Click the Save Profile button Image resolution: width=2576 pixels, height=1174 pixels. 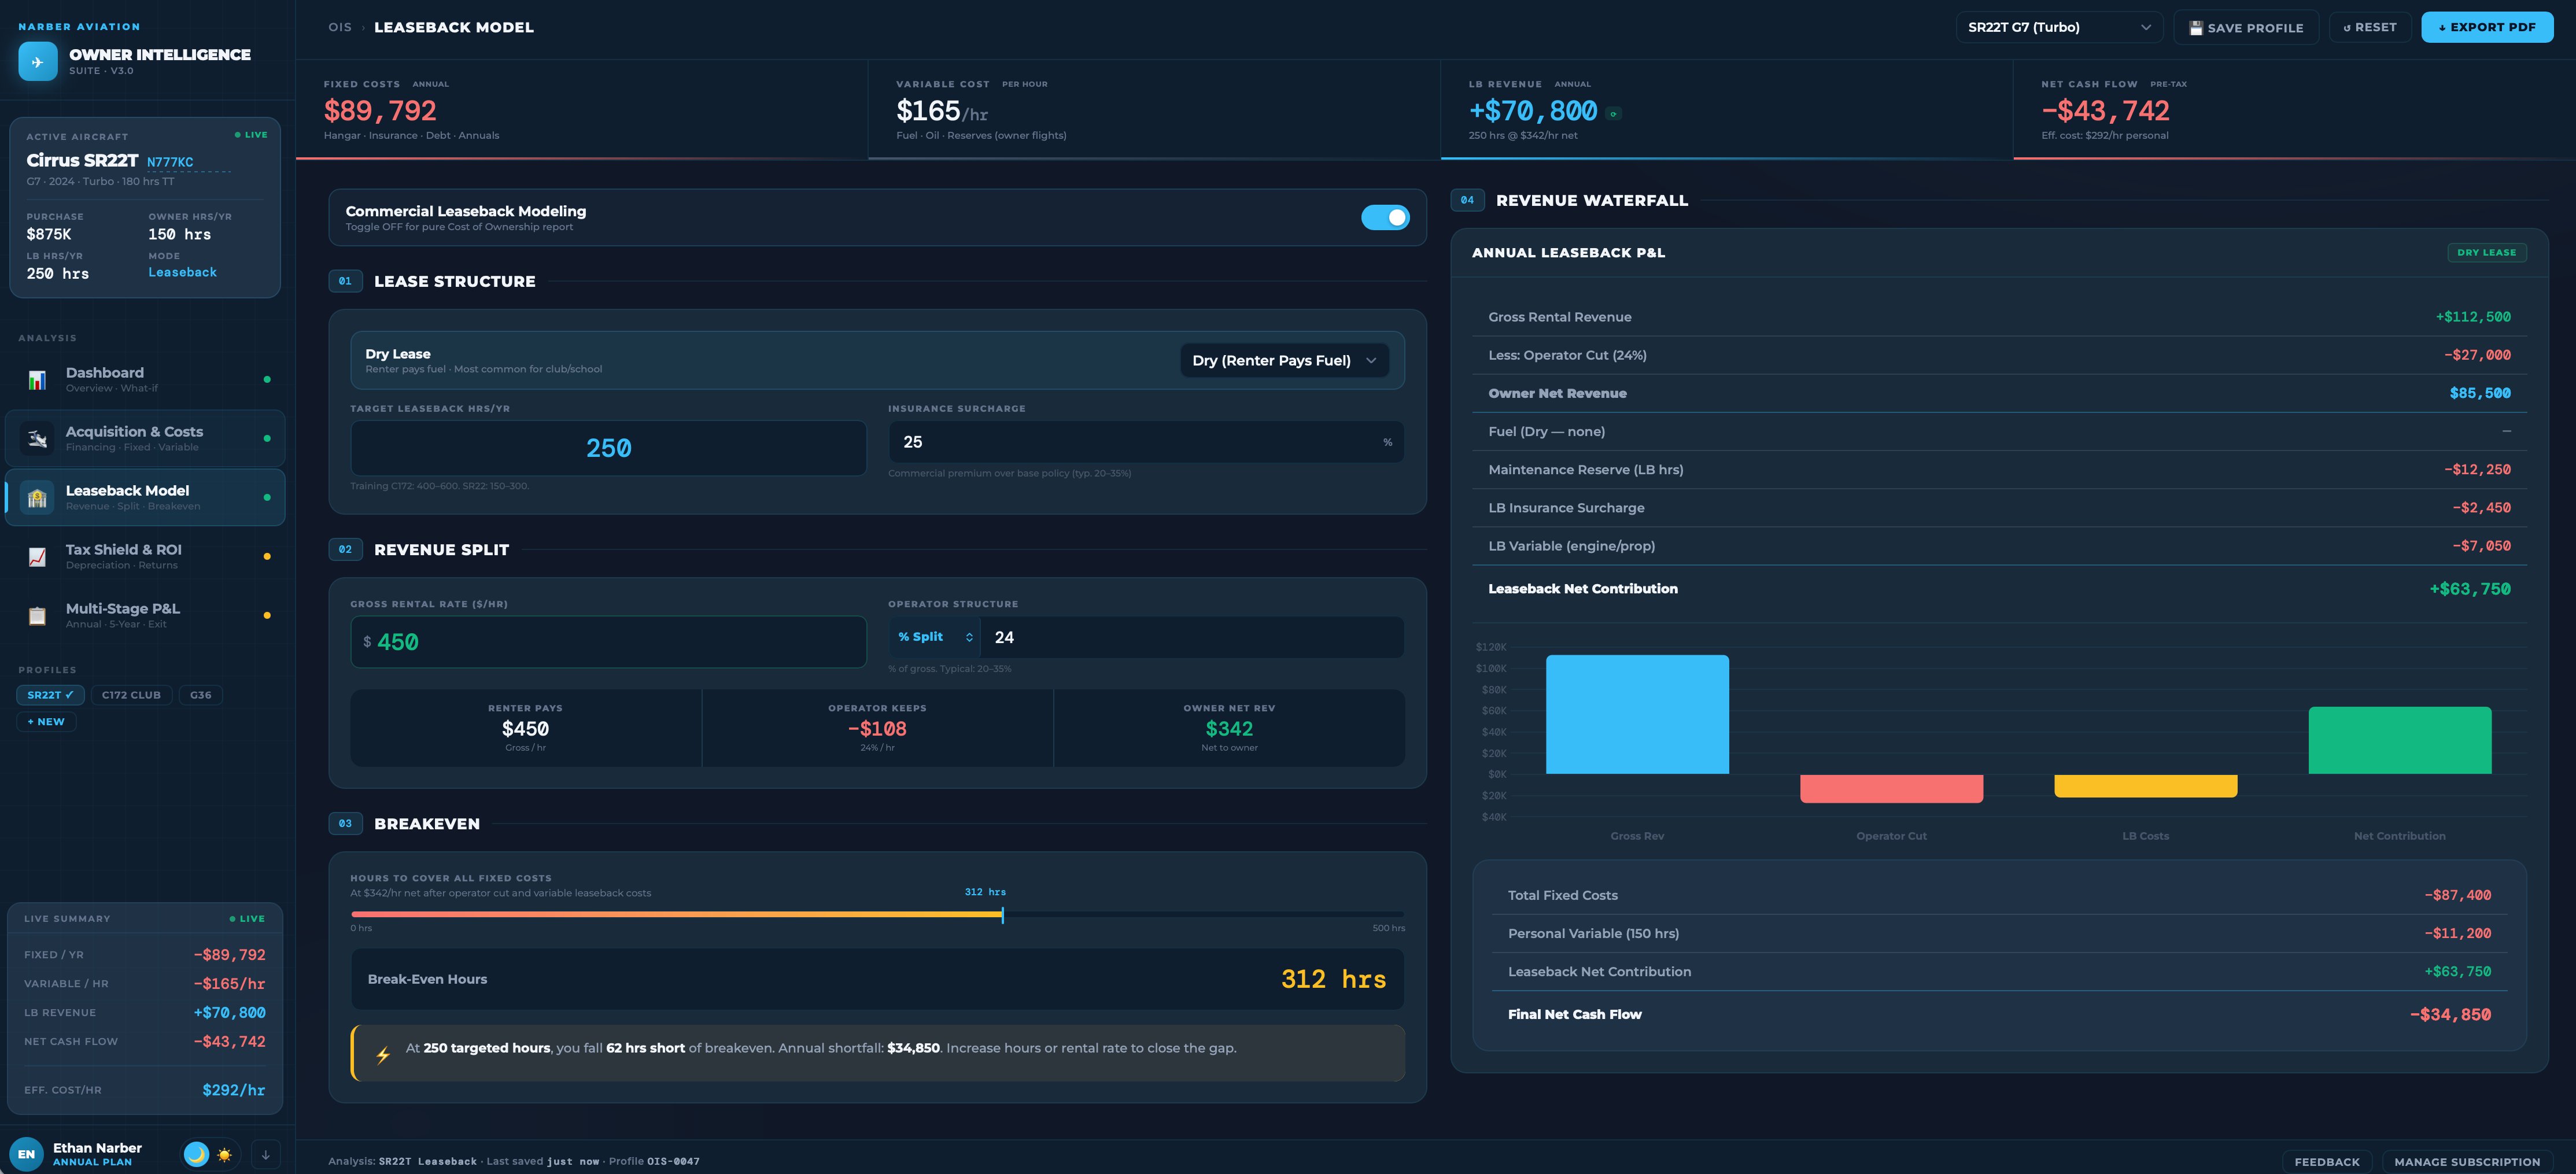coord(2246,27)
